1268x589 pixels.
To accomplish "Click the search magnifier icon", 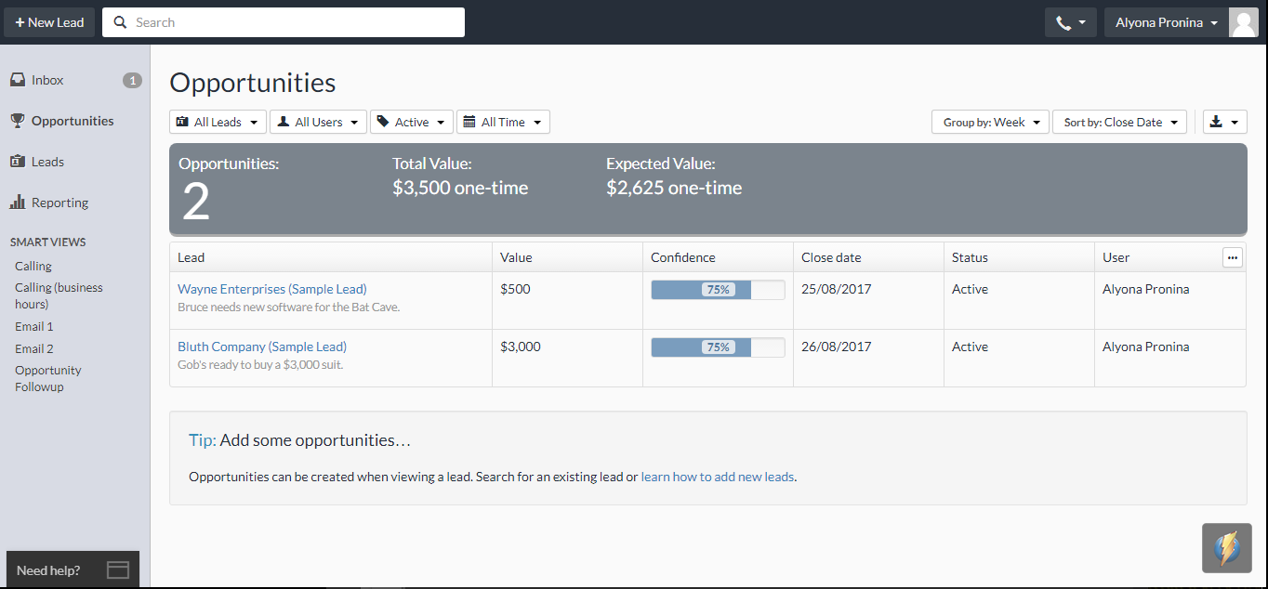I will [119, 21].
